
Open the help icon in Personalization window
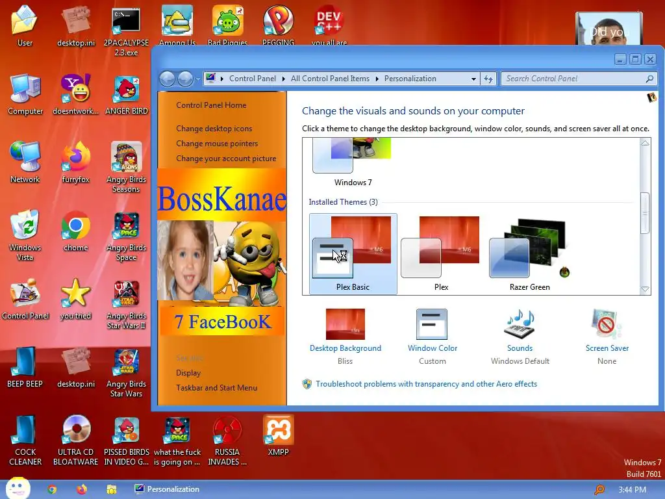pos(651,97)
